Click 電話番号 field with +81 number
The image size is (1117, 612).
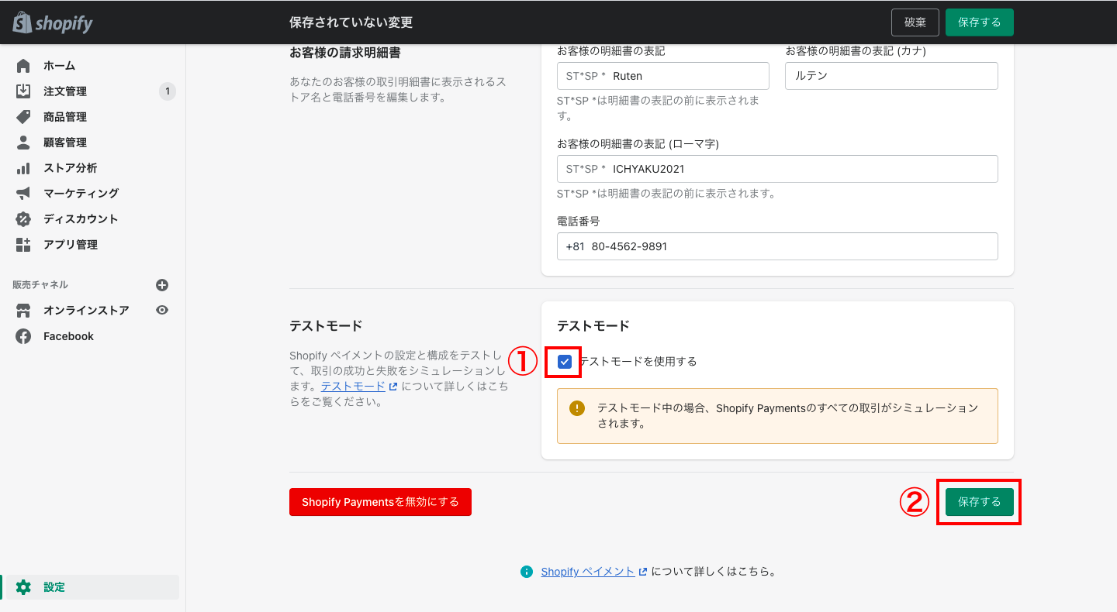(x=777, y=246)
